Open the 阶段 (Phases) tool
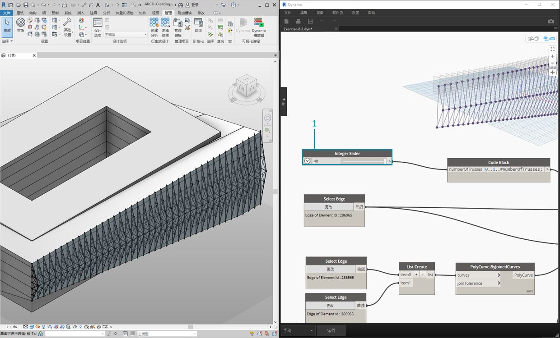The height and width of the screenshot is (338, 560). coord(198,24)
